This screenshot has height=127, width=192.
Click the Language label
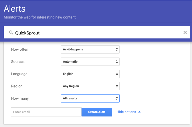19,74
